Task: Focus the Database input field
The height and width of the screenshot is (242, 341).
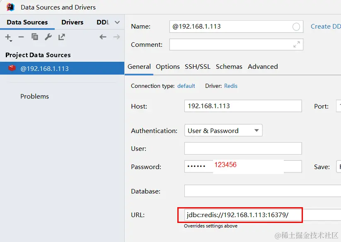Action: 263,191
